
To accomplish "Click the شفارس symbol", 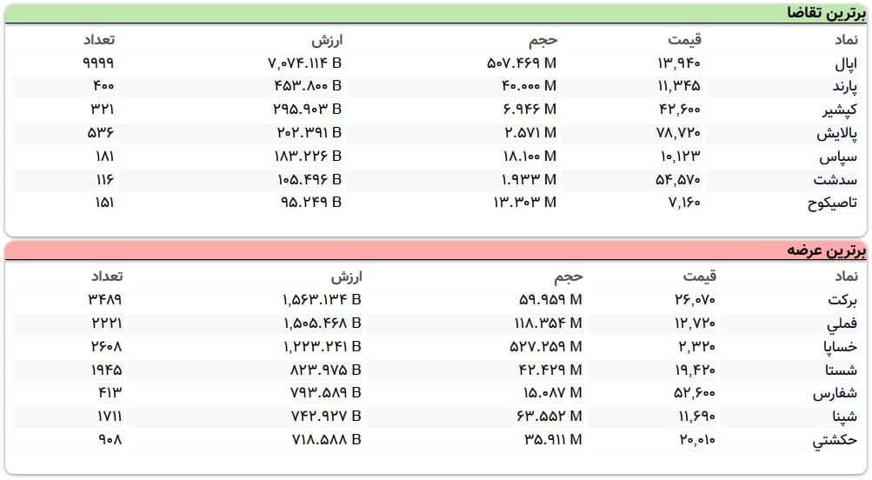I will 835,394.
